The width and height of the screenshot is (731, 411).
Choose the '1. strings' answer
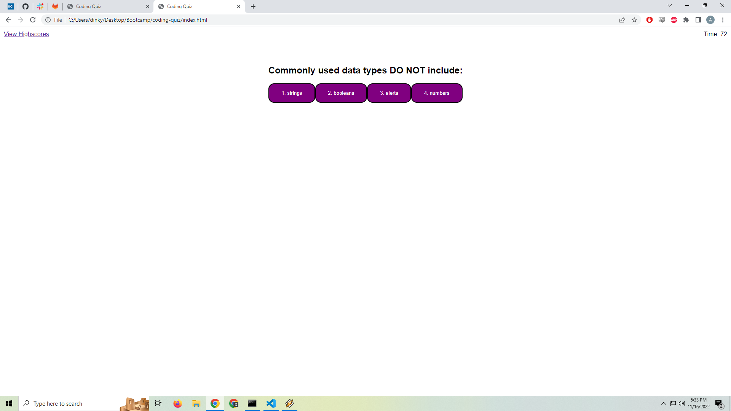click(x=292, y=93)
